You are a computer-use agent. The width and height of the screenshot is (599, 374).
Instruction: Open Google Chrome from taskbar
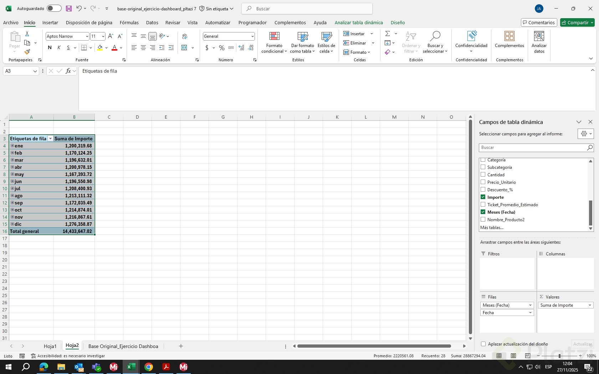[149, 367]
